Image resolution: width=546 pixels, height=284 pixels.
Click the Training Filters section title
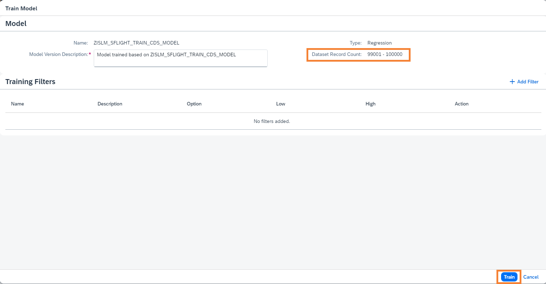tap(30, 82)
